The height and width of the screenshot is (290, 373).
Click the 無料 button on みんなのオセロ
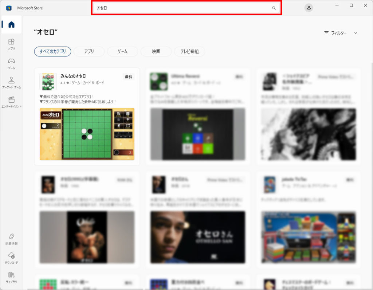[129, 77]
